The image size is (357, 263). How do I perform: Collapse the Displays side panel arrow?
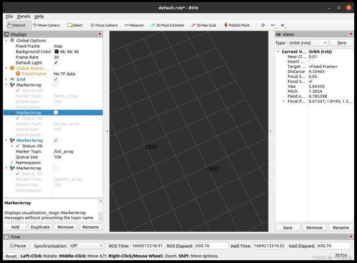[x=107, y=131]
